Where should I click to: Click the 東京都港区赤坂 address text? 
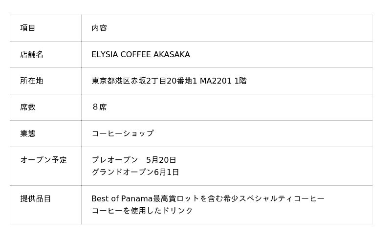click(x=119, y=81)
